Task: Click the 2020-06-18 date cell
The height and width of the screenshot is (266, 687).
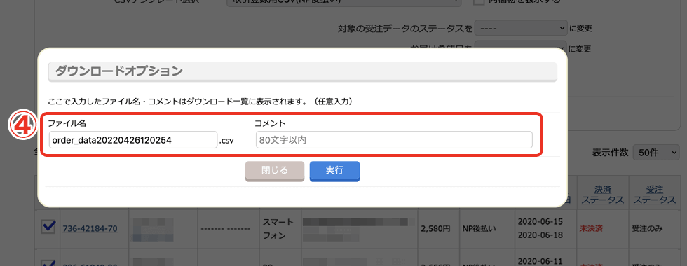Action: [x=540, y=235]
